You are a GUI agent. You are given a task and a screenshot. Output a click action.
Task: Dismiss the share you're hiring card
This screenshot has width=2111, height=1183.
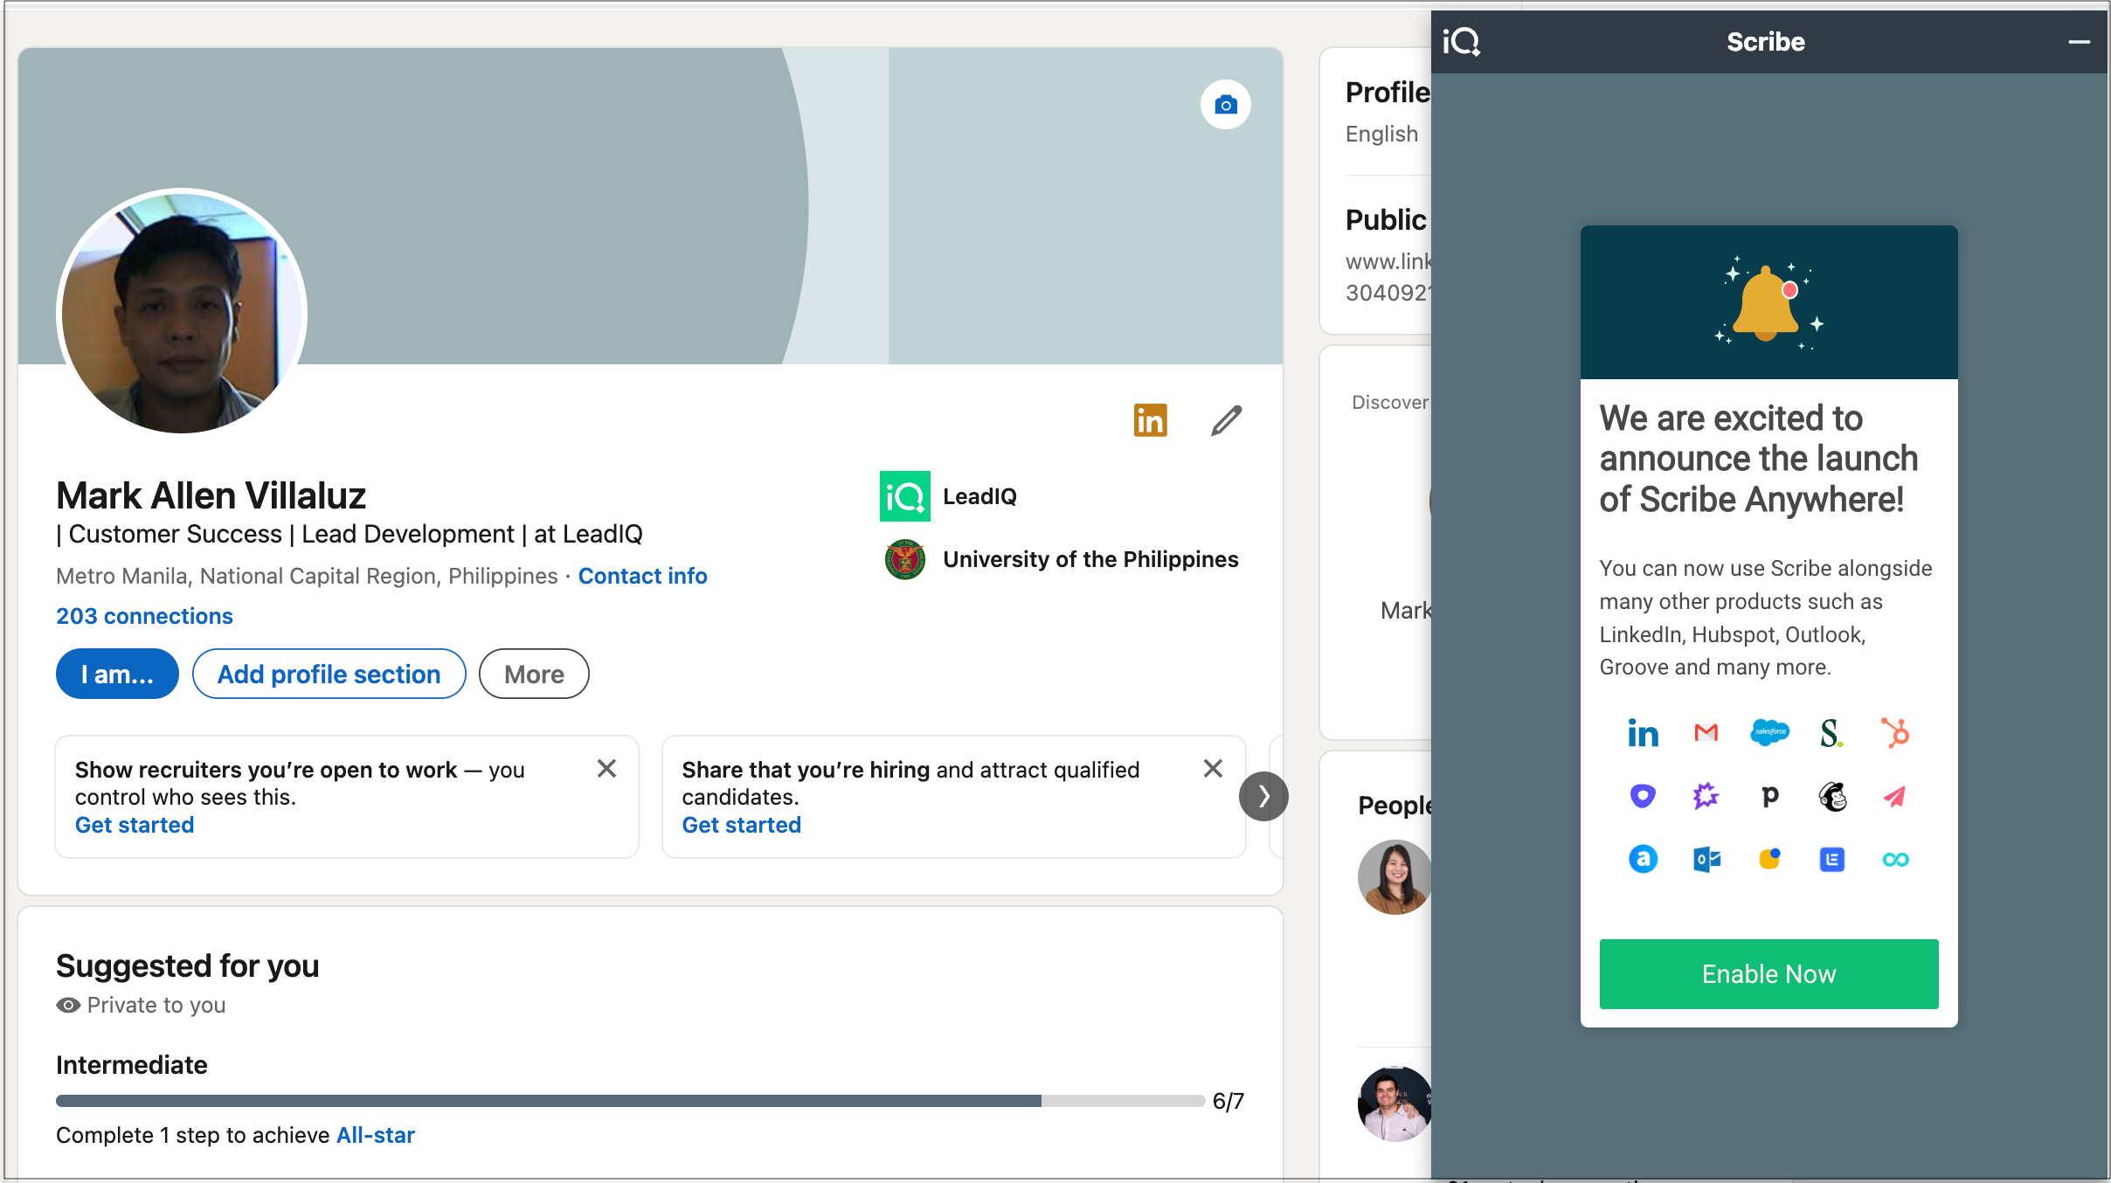pos(1213,768)
